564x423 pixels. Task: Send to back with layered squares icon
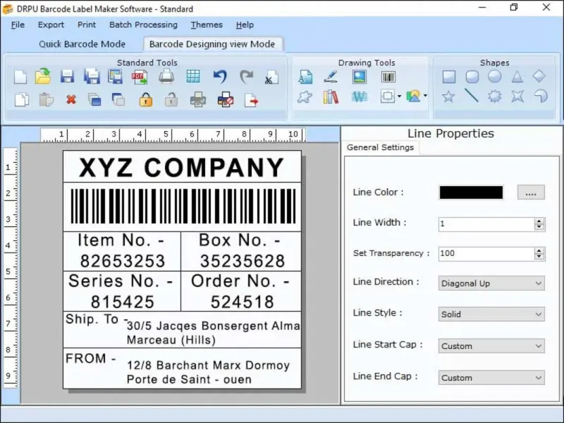118,99
